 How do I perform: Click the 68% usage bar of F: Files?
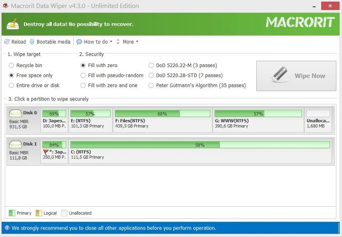click(163, 114)
